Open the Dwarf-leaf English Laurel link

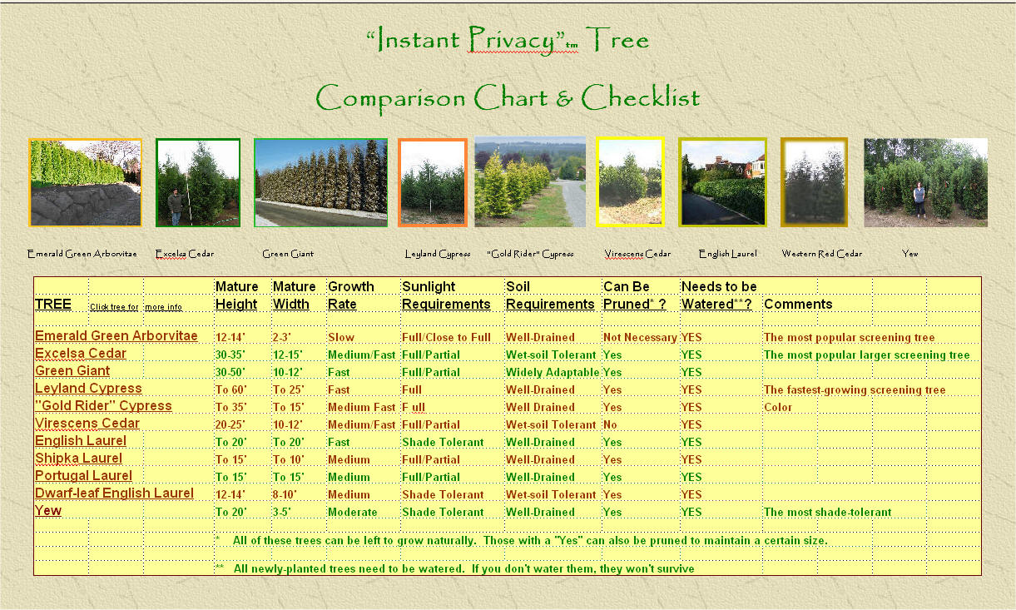pyautogui.click(x=114, y=493)
